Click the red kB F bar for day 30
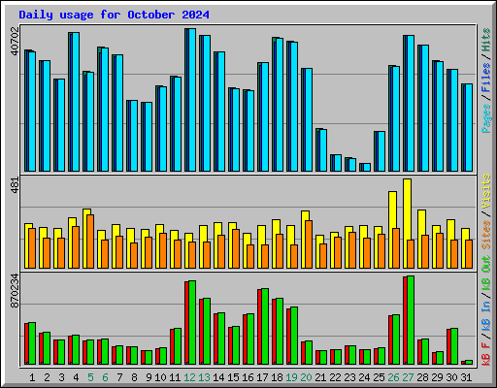 tap(448, 347)
